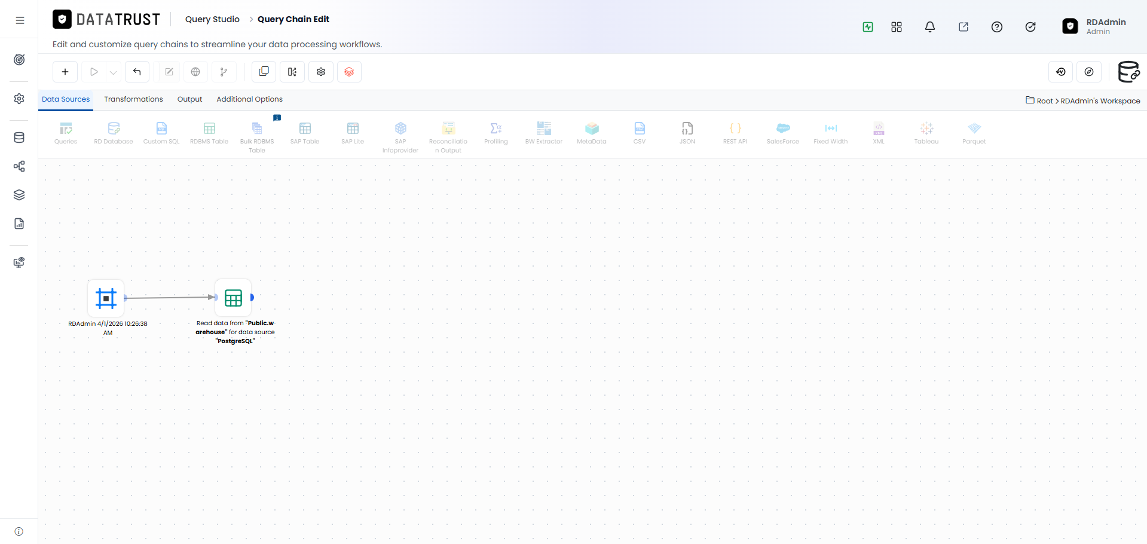Choose the REST API data source
This screenshot has height=544, width=1147.
pos(735,133)
